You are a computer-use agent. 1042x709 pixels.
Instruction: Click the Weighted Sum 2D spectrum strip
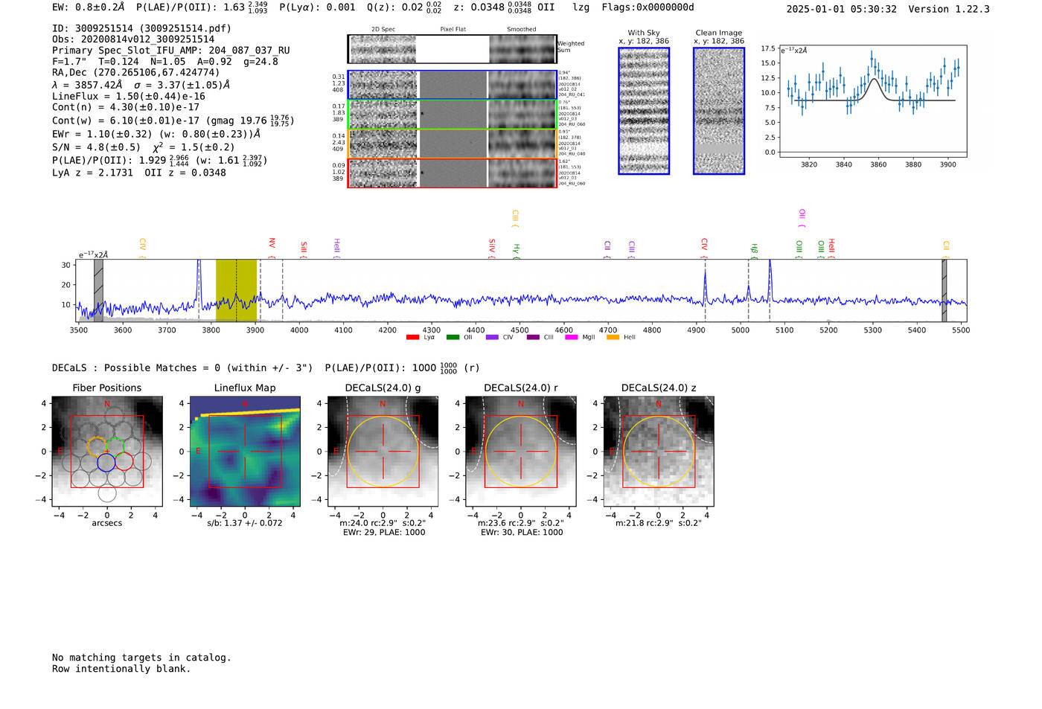tap(453, 49)
